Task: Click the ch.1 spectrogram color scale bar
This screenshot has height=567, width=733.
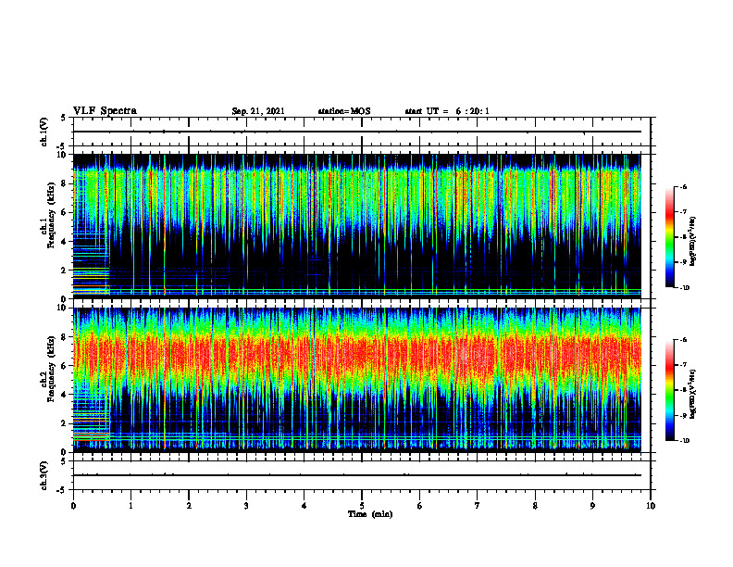Action: pos(669,237)
